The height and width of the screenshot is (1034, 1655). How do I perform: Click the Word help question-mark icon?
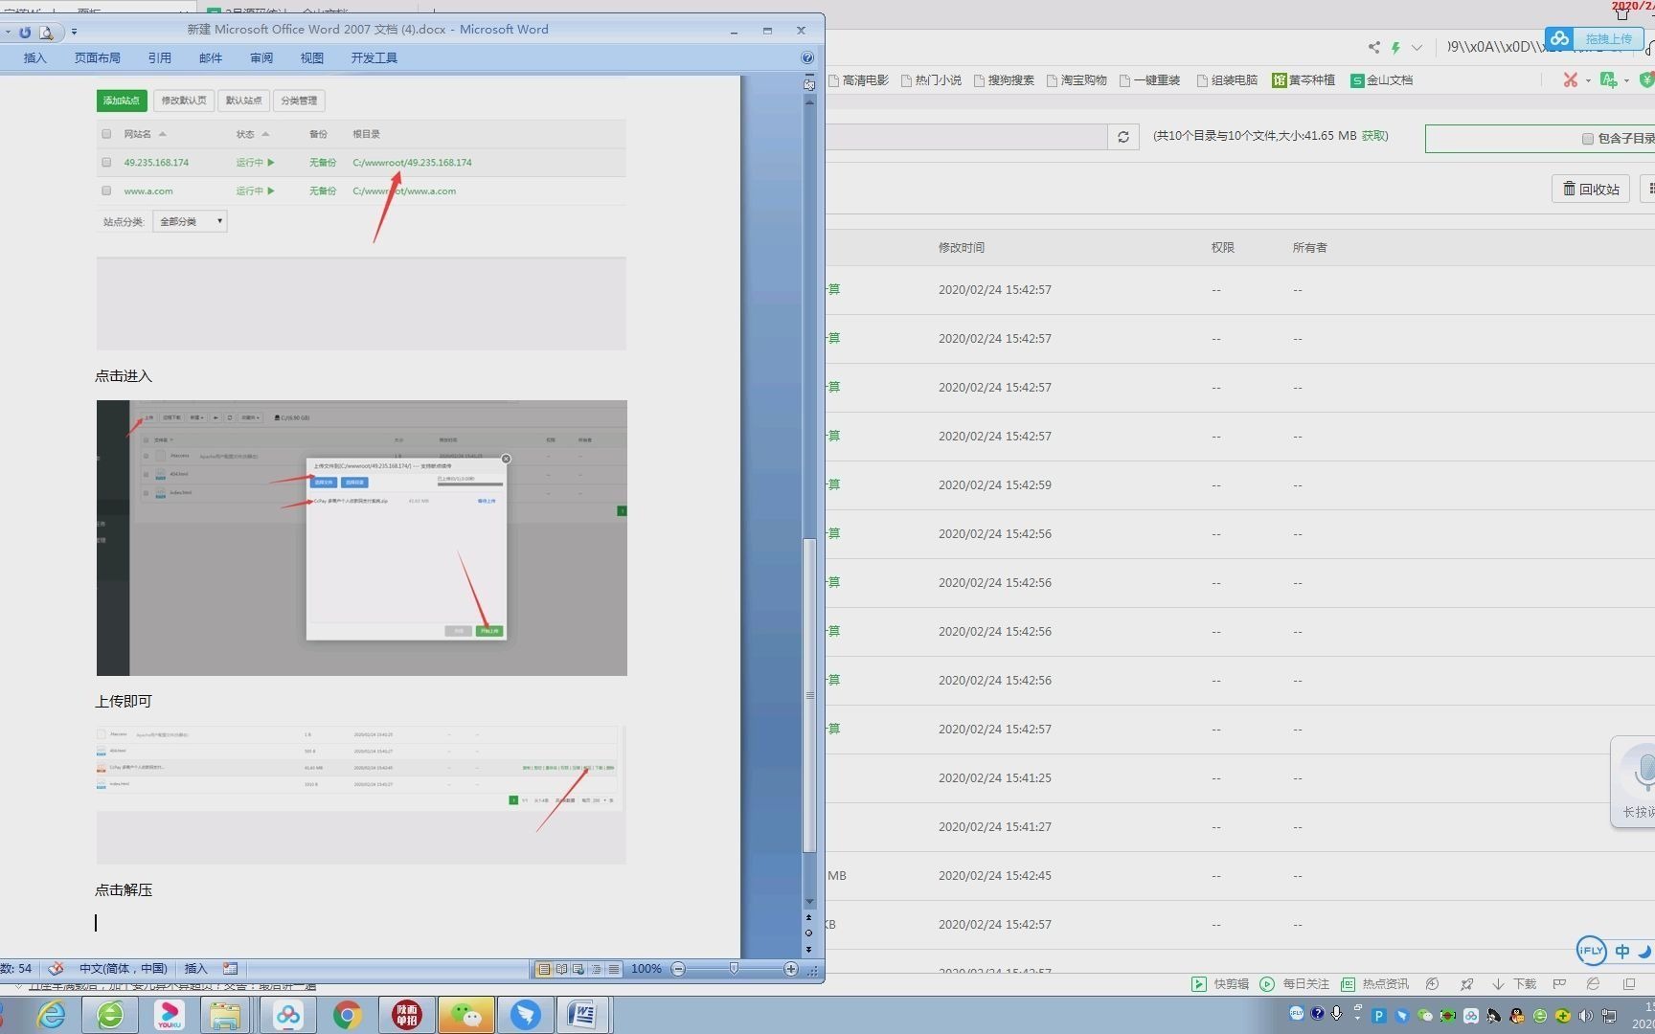pyautogui.click(x=807, y=57)
